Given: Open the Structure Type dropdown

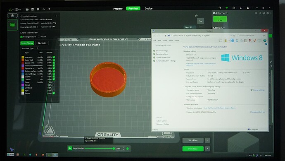Looking at the screenshot, I should coord(29,48).
